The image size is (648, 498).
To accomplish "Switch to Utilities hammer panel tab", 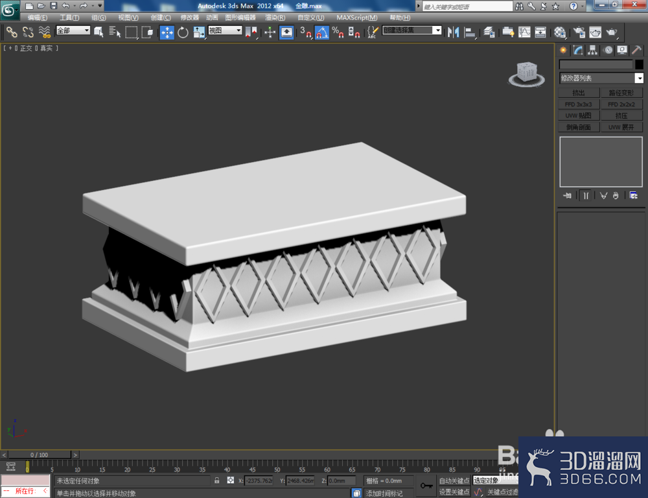I will click(x=636, y=51).
